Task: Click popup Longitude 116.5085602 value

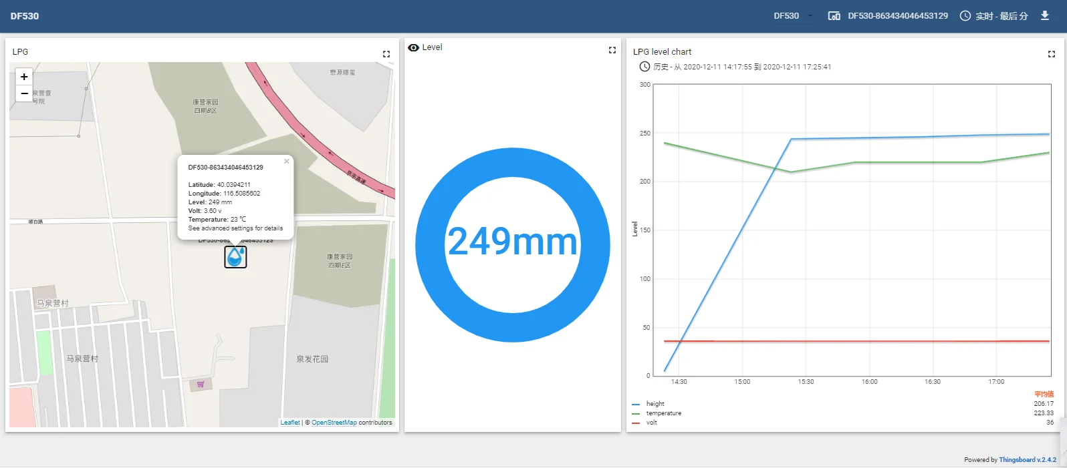Action: tap(241, 194)
